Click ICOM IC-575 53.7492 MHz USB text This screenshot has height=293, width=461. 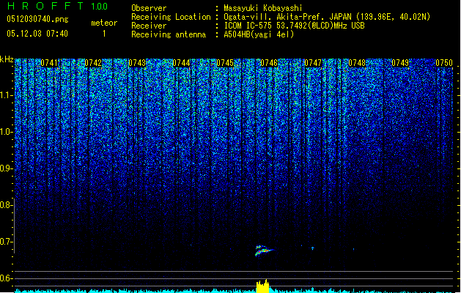pos(295,26)
